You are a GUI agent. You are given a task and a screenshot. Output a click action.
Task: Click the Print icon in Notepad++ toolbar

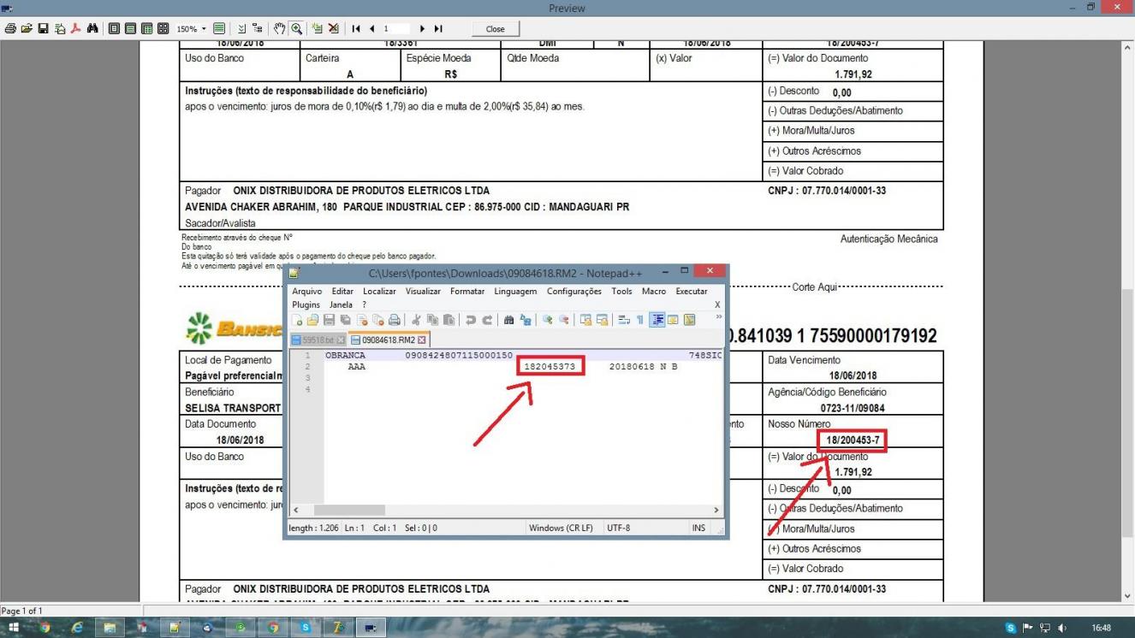point(395,320)
